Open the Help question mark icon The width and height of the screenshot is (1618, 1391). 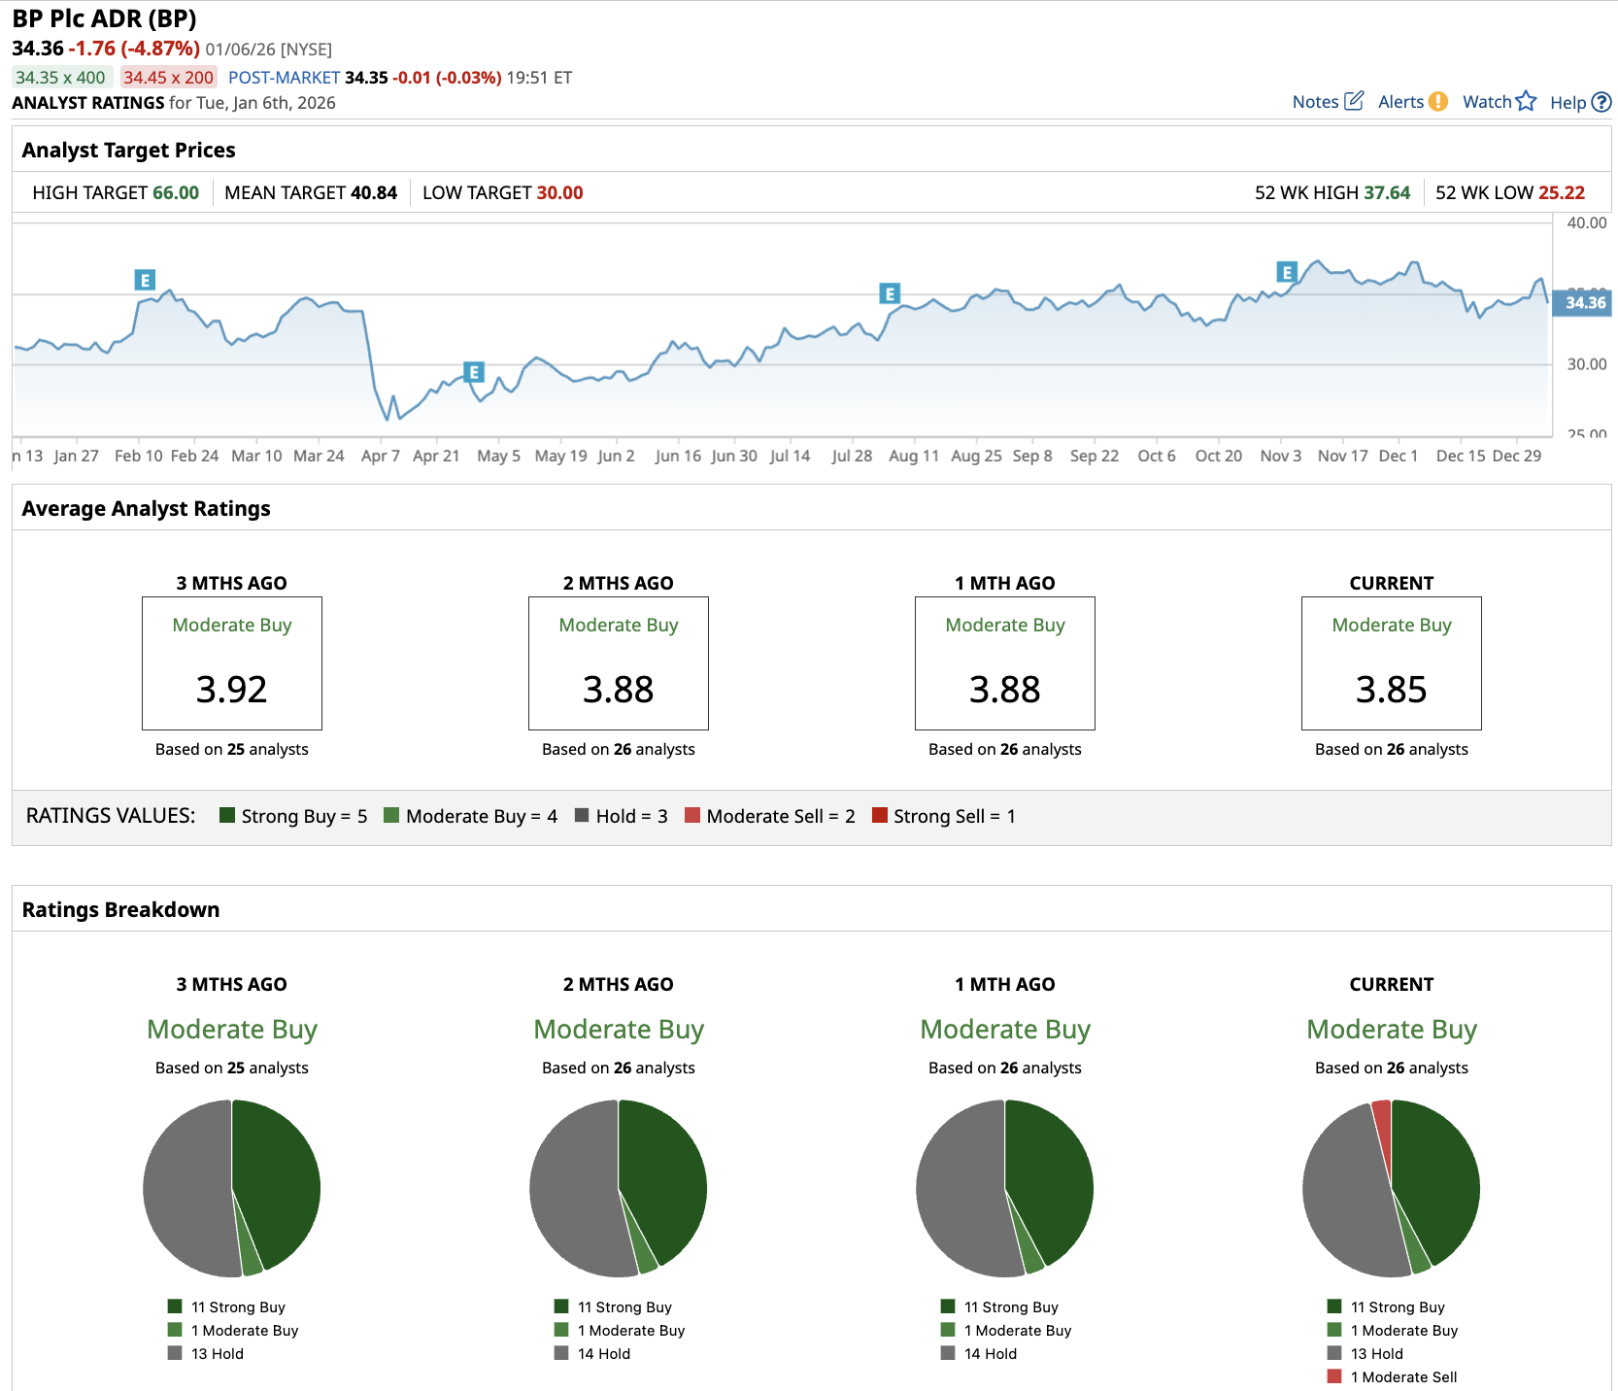click(x=1601, y=102)
